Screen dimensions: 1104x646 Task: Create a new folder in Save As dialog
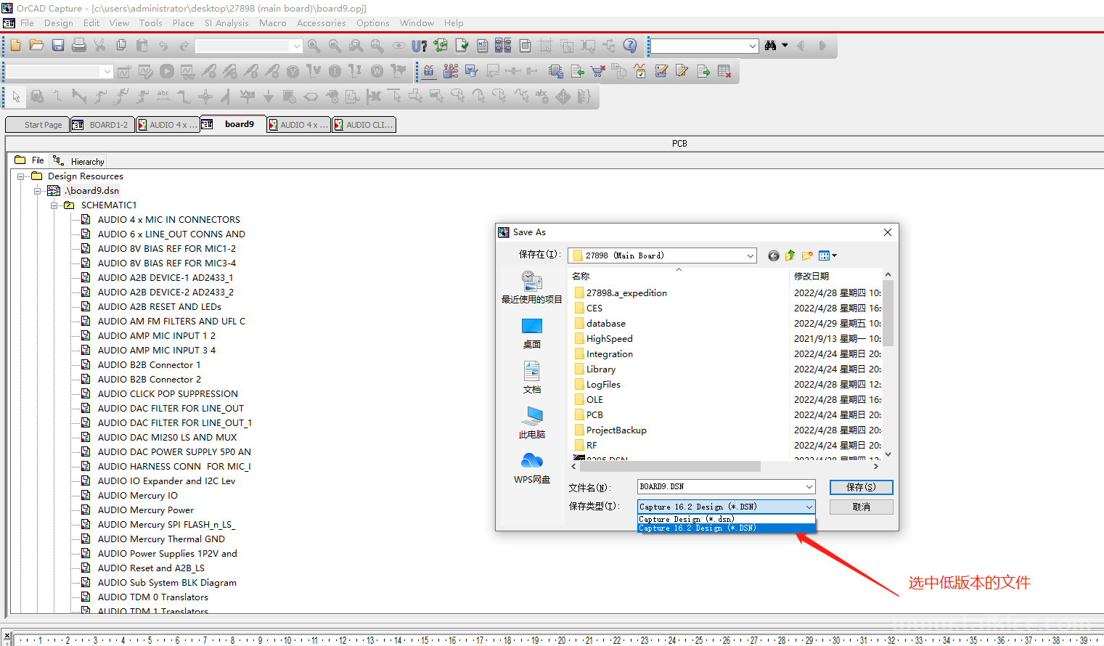point(807,255)
